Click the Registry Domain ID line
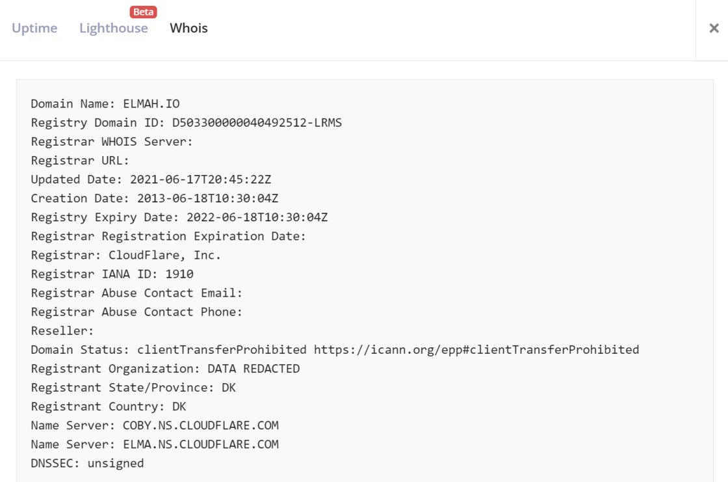This screenshot has height=482, width=728. click(x=186, y=123)
